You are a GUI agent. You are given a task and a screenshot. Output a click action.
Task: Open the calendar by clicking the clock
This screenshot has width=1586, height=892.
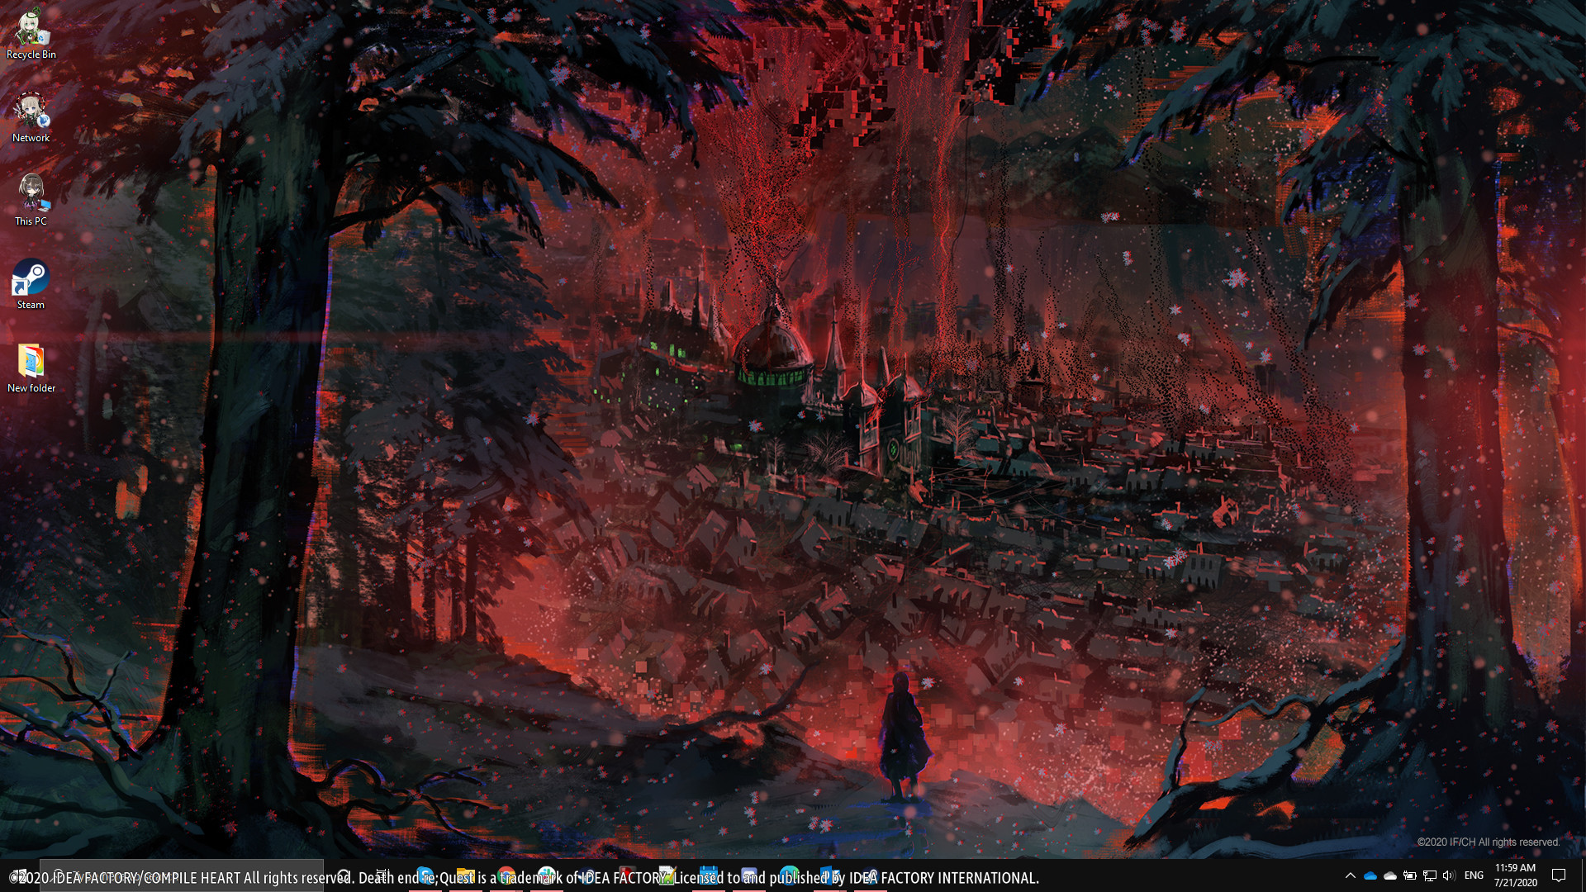click(x=1514, y=875)
